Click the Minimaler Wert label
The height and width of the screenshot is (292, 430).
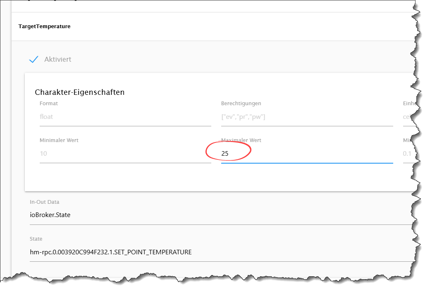[59, 140]
